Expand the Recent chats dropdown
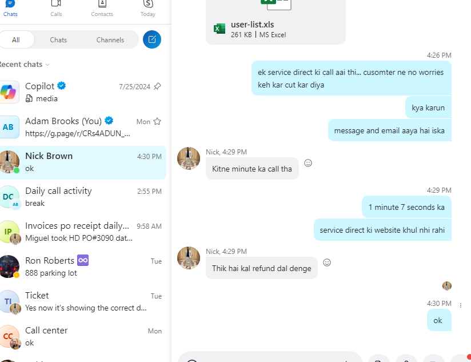 tap(47, 65)
